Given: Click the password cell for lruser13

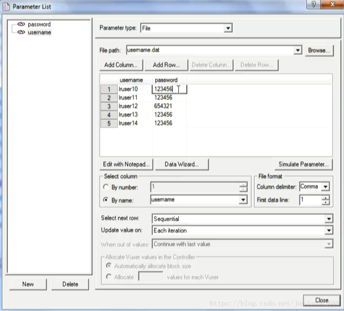Looking at the screenshot, I should tap(169, 115).
